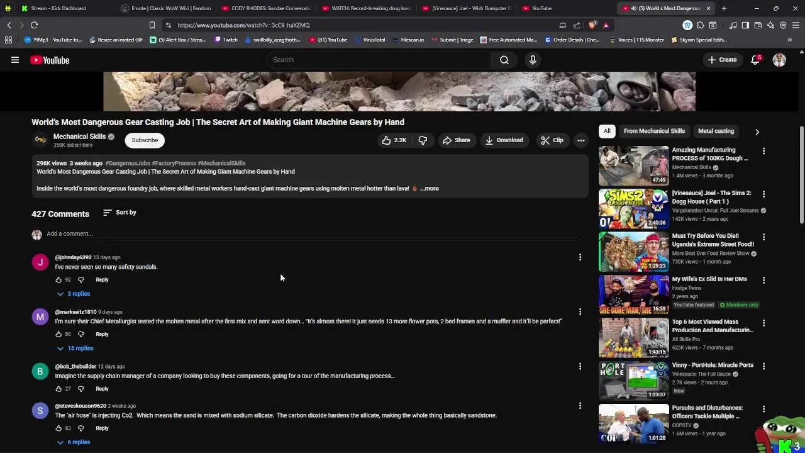
Task: Click the YouTube logo
Action: [x=50, y=60]
